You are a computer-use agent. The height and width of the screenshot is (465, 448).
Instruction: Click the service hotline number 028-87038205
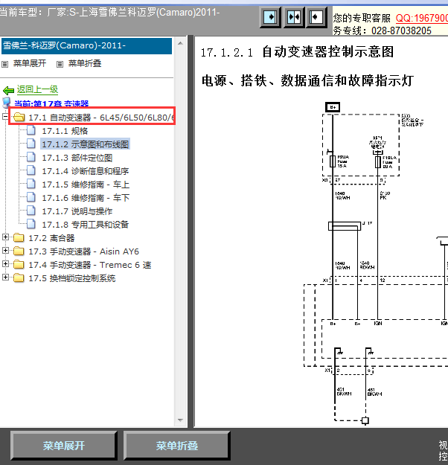(x=401, y=31)
